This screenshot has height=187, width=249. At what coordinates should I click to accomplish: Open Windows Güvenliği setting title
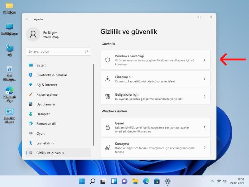click(129, 56)
